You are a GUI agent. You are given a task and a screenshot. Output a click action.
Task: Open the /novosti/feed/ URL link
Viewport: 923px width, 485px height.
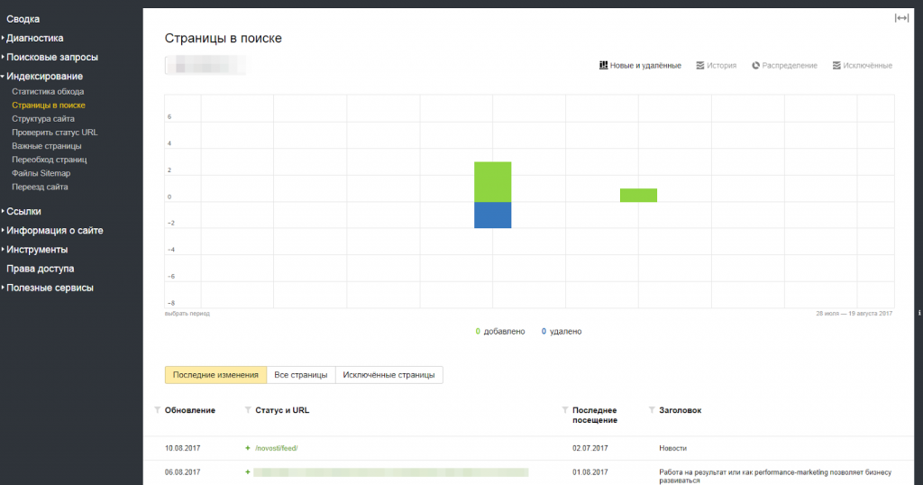[276, 448]
